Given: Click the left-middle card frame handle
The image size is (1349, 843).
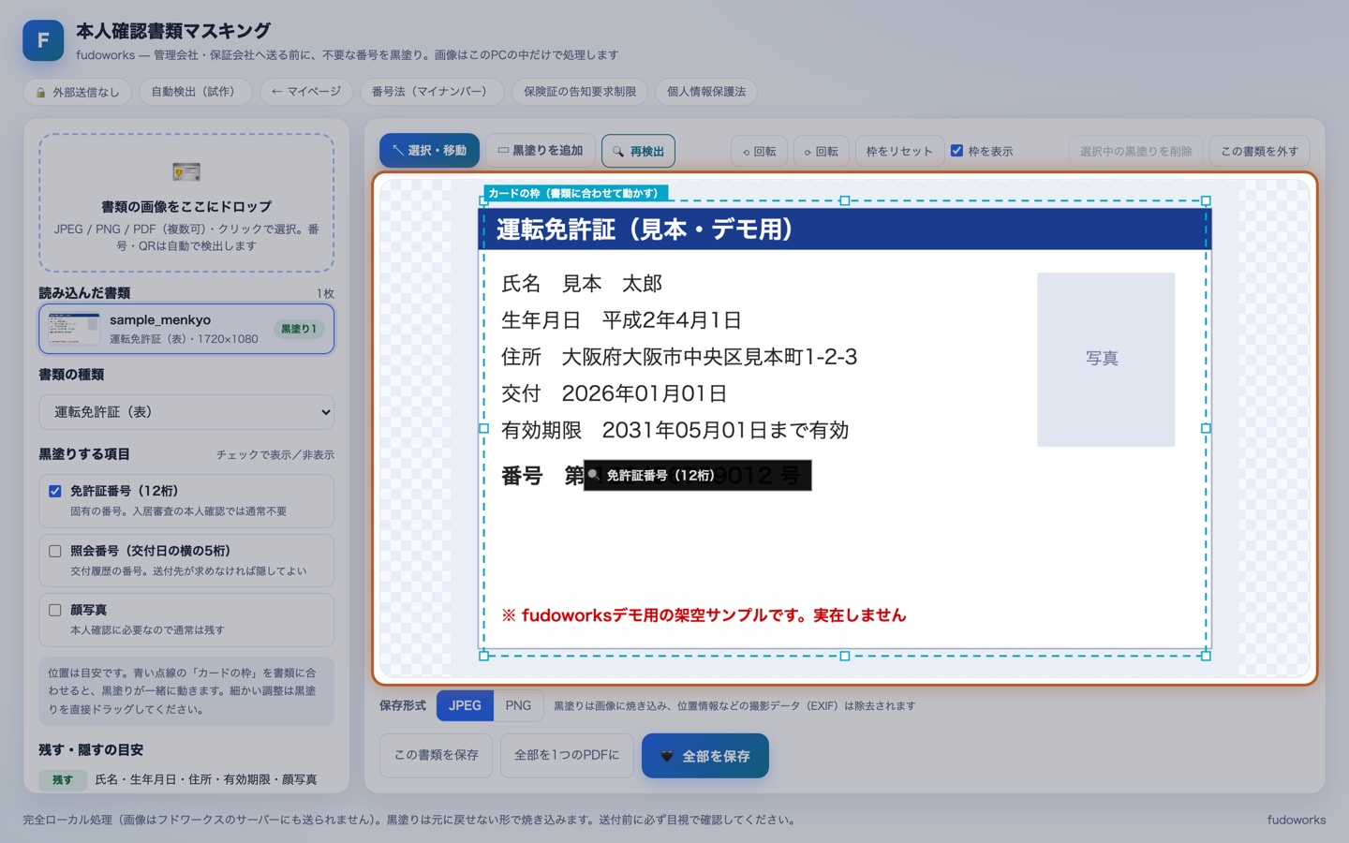Looking at the screenshot, I should (x=483, y=428).
